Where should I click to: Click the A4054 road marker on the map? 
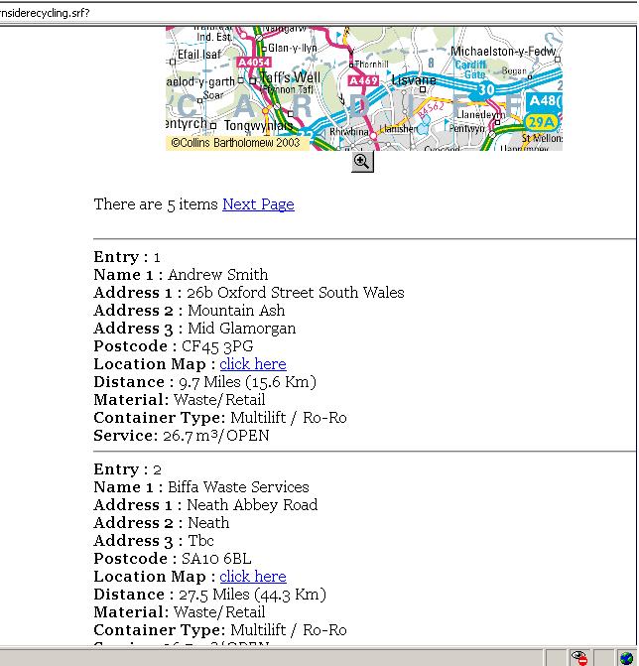coord(254,63)
